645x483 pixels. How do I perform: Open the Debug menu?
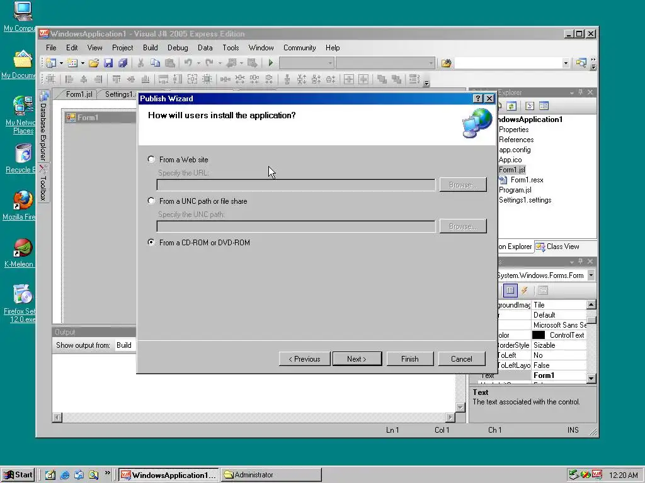[x=178, y=48]
